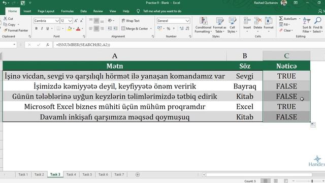Switch to the Insert ribbon tab
Viewport: 325px width, 183px height.
point(27,11)
